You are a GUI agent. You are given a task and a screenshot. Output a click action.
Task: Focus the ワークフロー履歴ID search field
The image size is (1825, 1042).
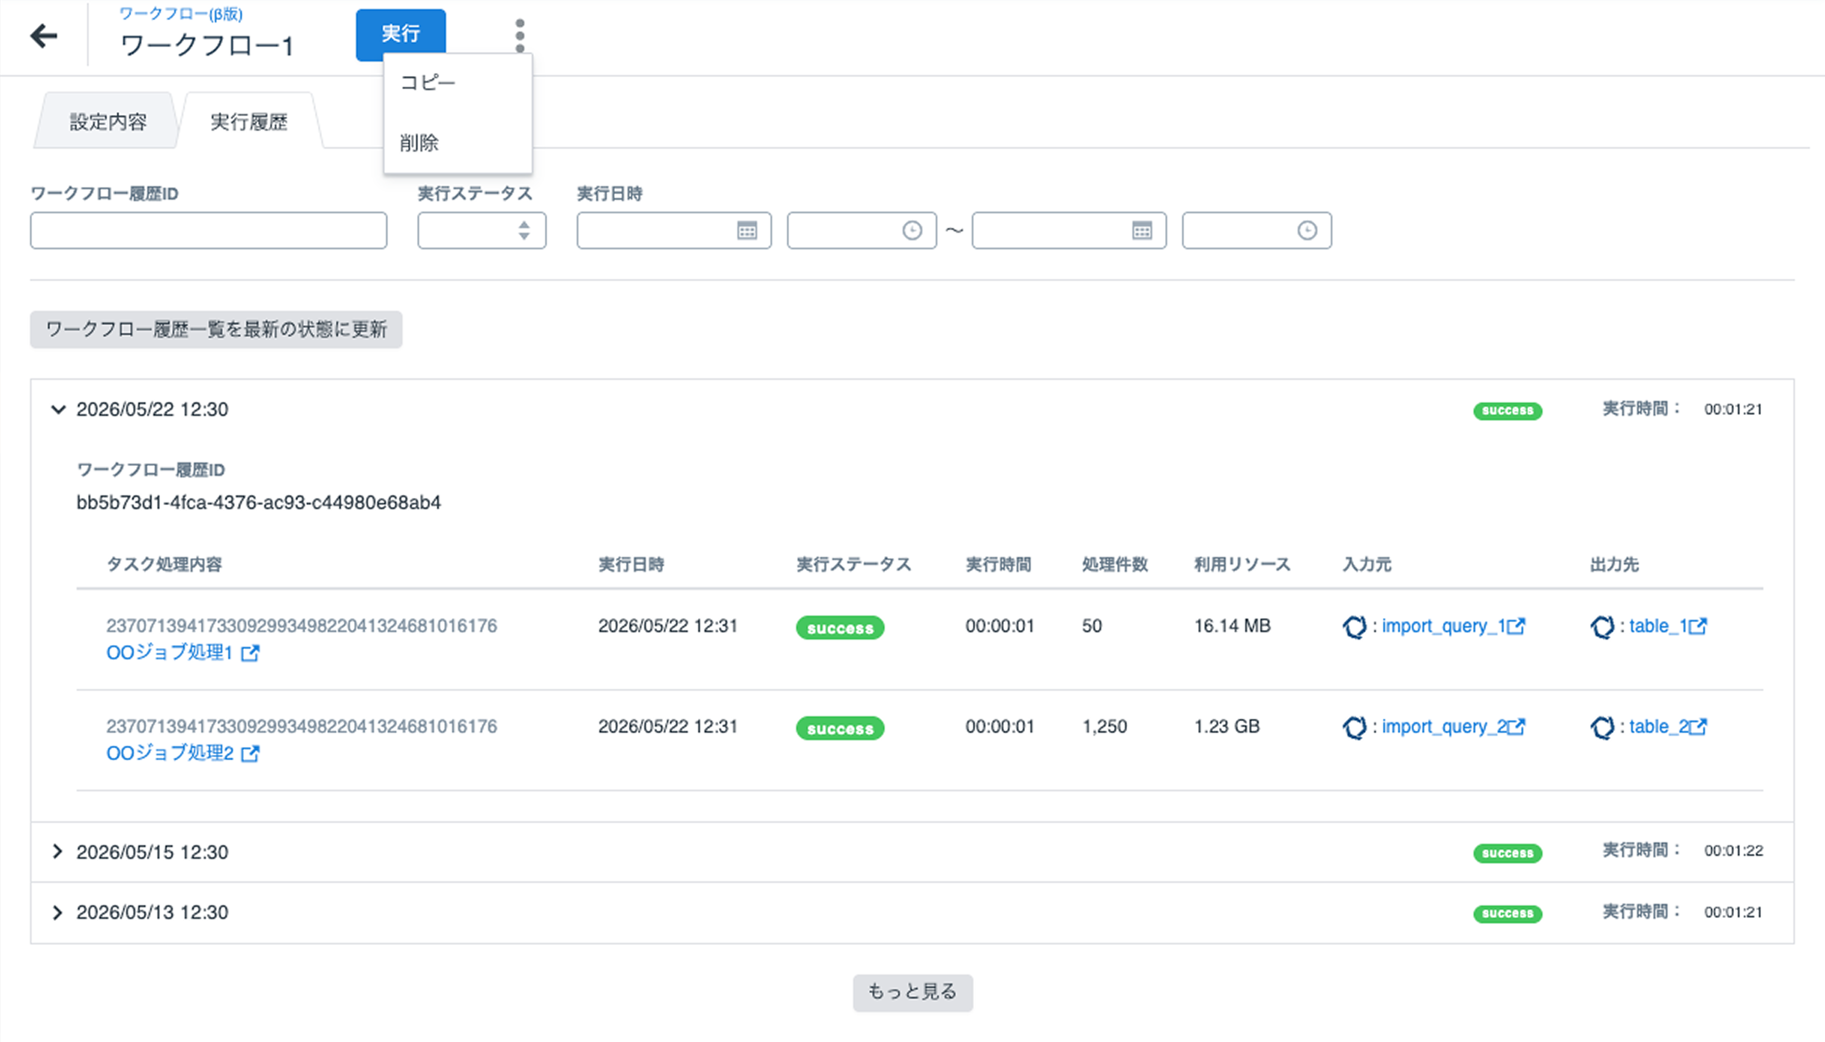(x=208, y=230)
